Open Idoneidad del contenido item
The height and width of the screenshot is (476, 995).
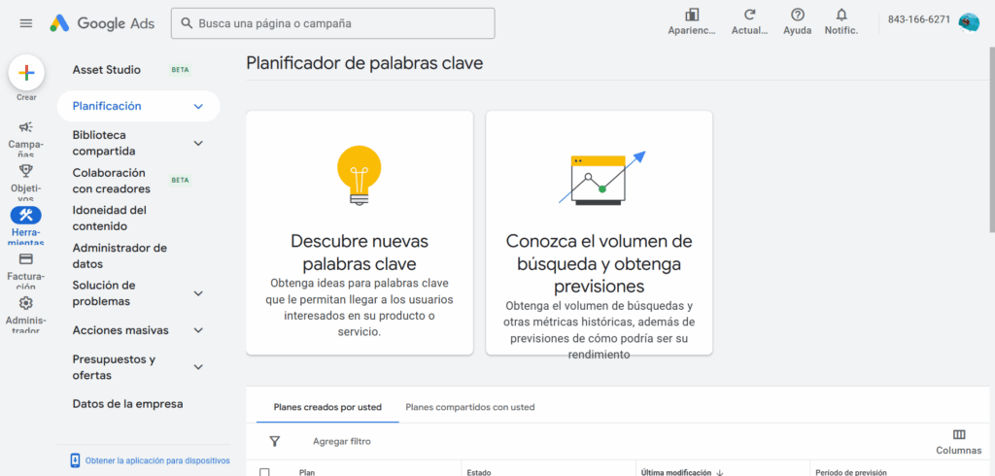(x=110, y=218)
